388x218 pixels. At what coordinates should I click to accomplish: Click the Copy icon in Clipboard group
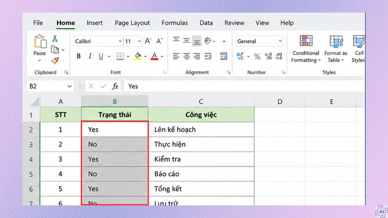[x=55, y=49]
